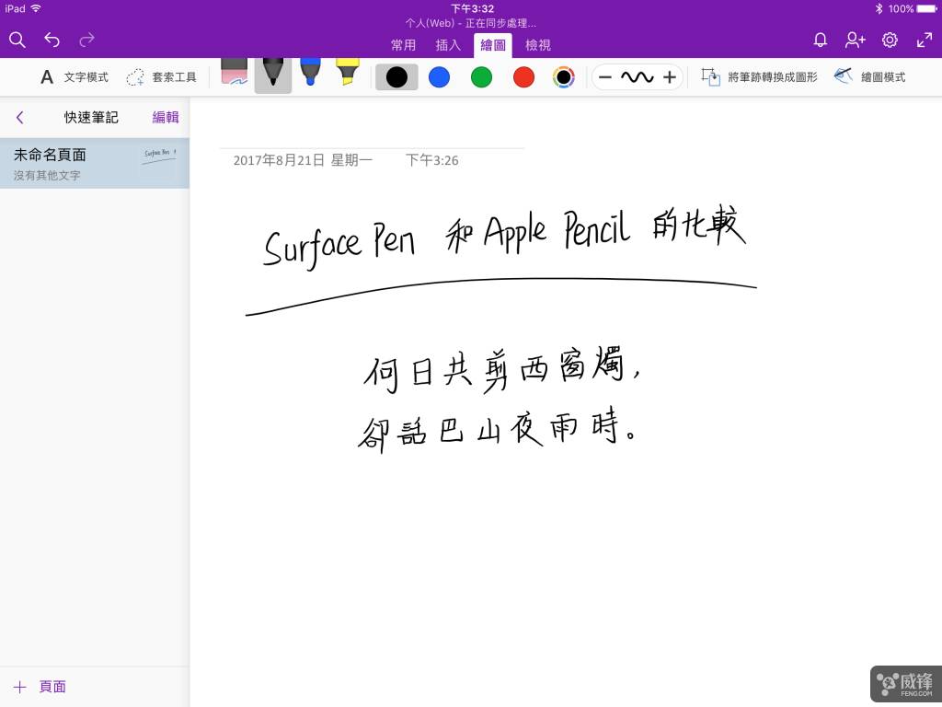Screen dimensions: 942x707
Task: Open settings gear
Action: click(890, 40)
